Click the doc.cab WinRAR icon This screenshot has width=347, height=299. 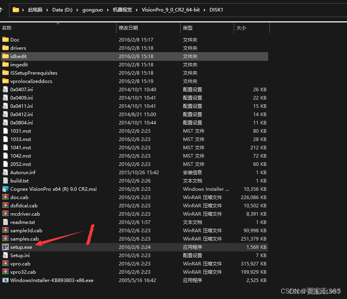click(5, 197)
